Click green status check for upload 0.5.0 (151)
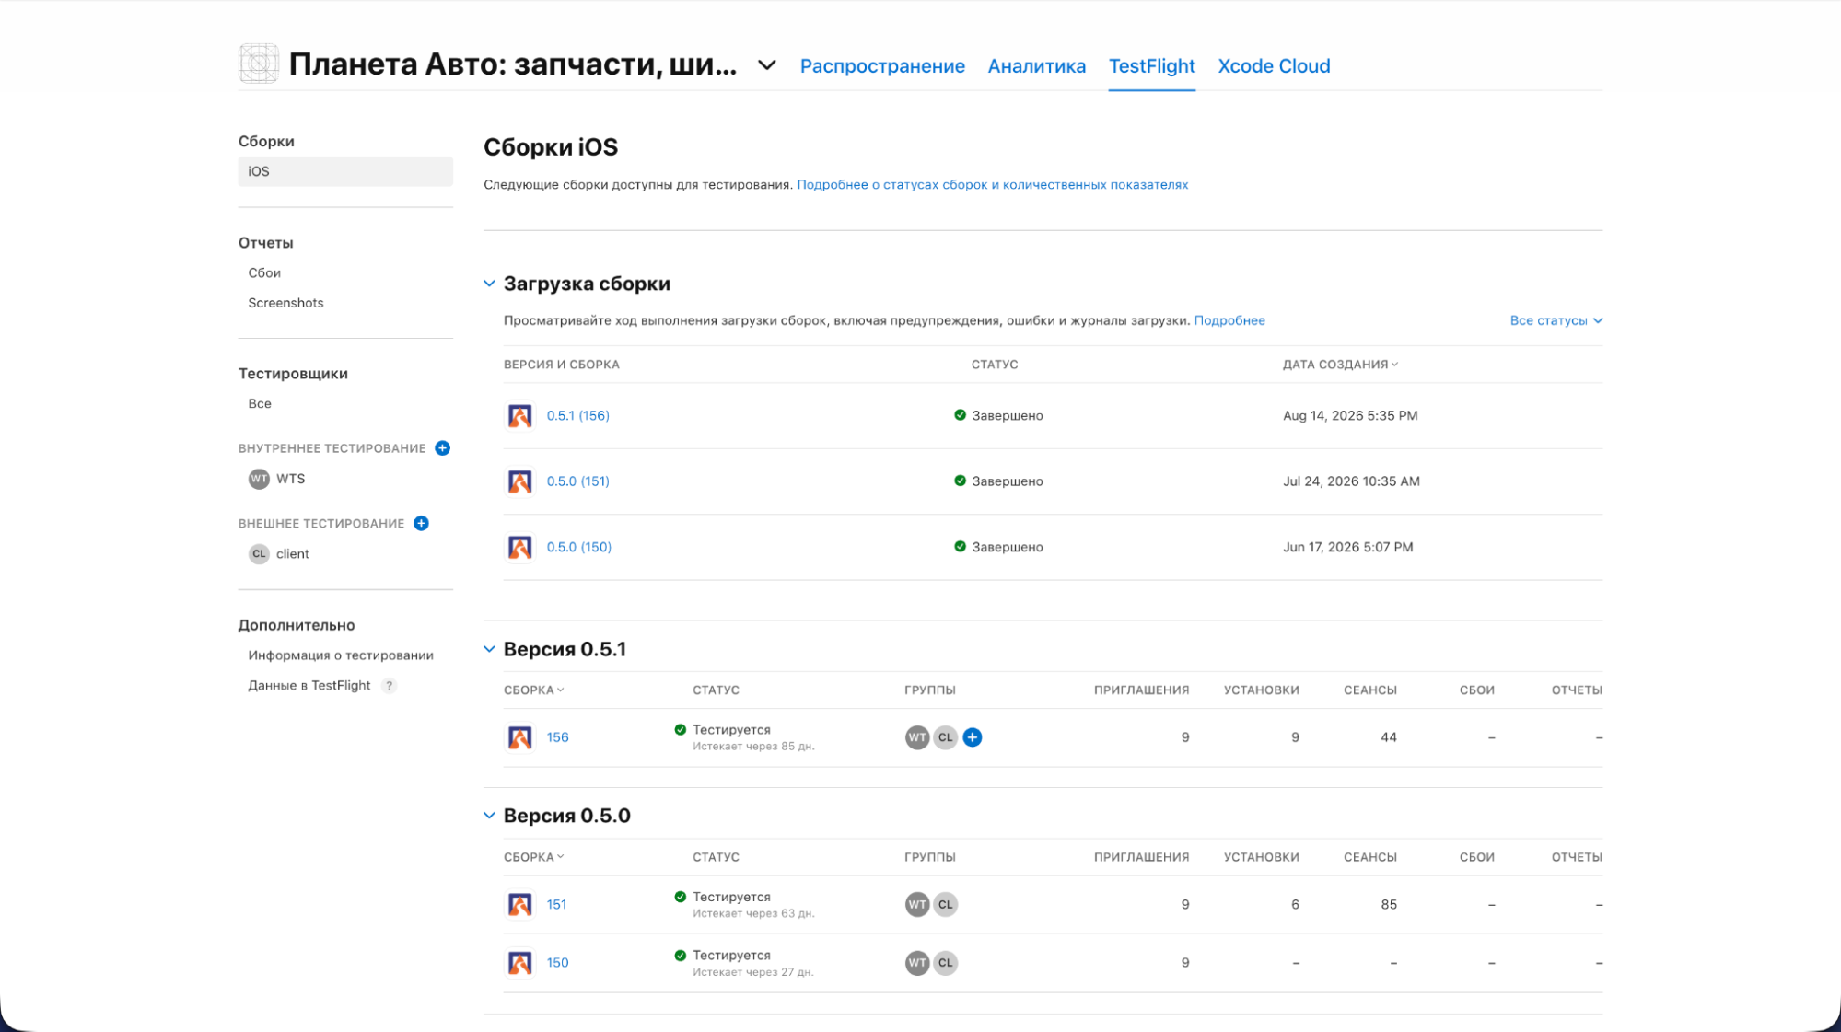Screen dimensions: 1841x1032 (960, 481)
